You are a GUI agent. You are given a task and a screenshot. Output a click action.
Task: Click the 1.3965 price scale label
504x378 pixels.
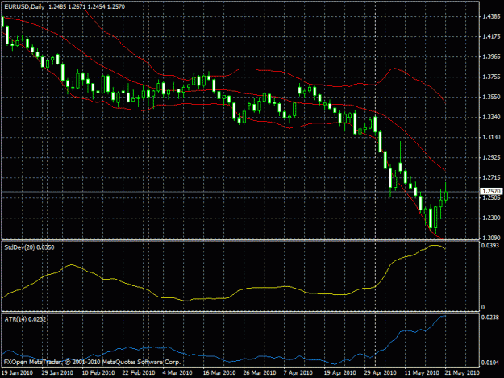[x=491, y=56]
